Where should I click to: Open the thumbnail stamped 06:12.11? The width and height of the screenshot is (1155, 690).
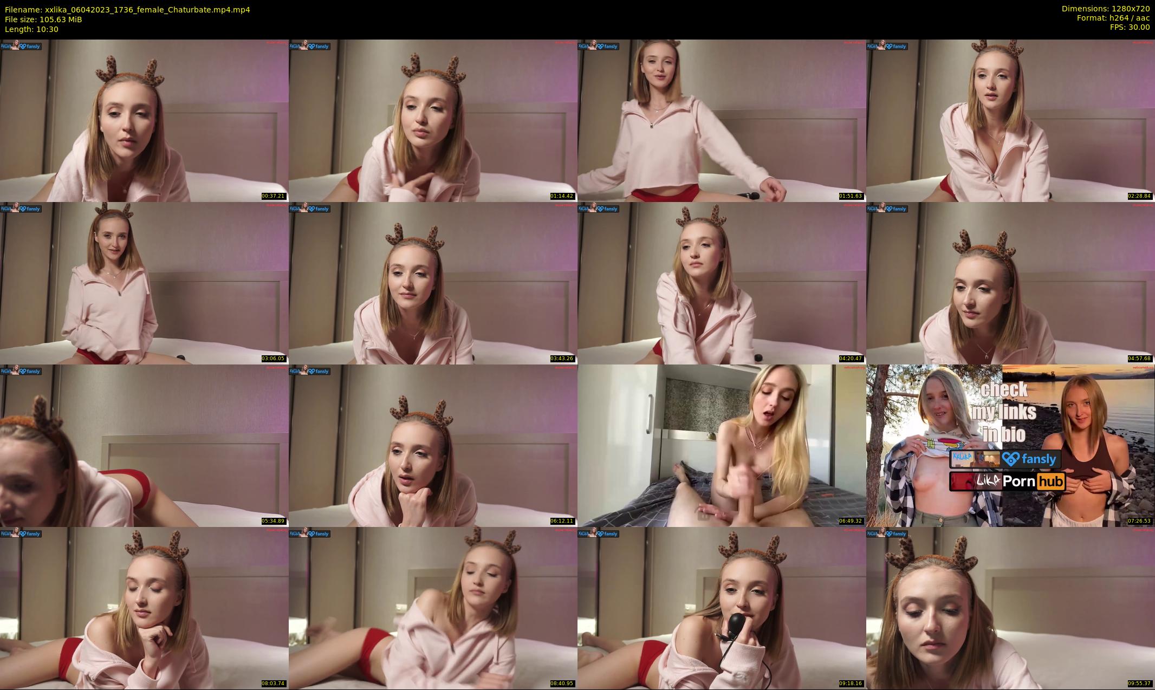coord(433,445)
